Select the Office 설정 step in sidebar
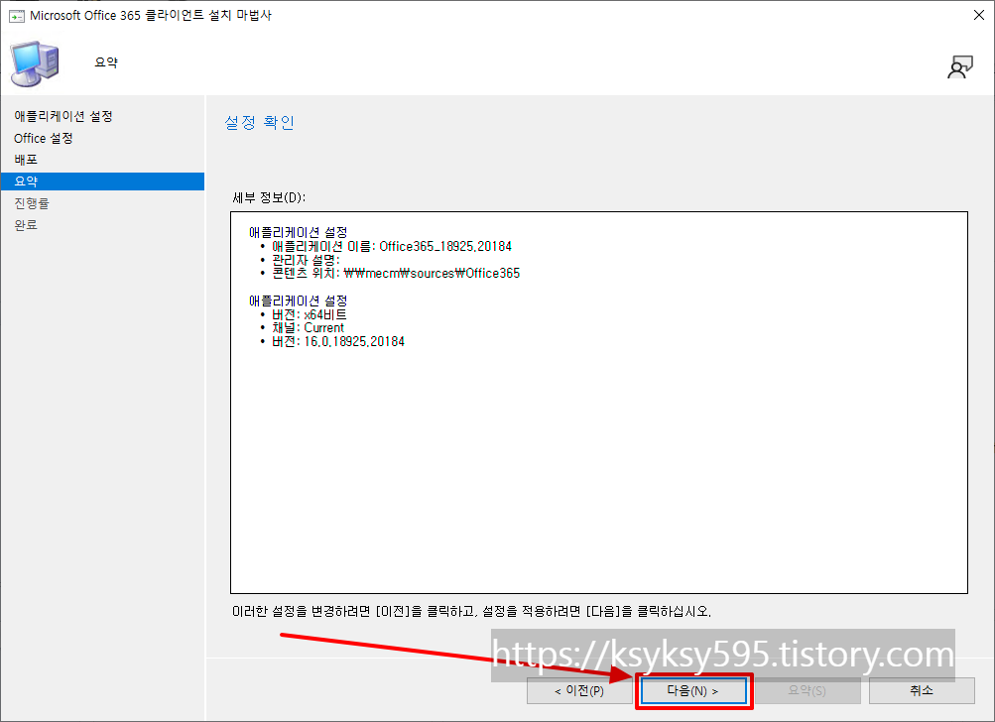Screen dimensions: 995x722 click(43, 138)
